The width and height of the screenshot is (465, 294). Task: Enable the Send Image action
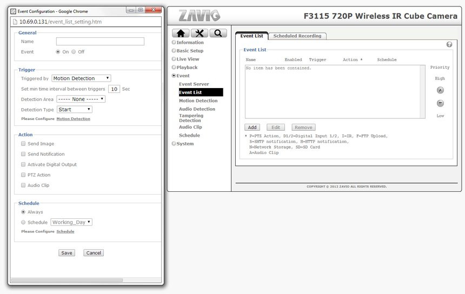point(23,143)
